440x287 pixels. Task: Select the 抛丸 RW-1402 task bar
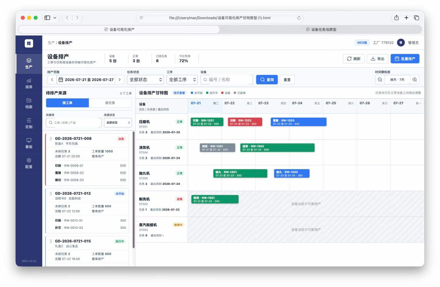click(x=292, y=173)
